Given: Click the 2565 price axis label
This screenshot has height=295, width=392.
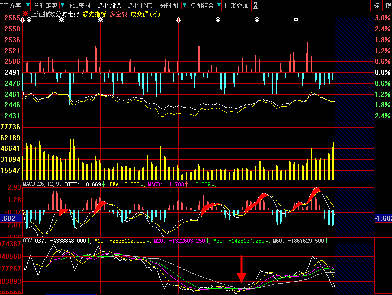Looking at the screenshot, I should point(12,18).
